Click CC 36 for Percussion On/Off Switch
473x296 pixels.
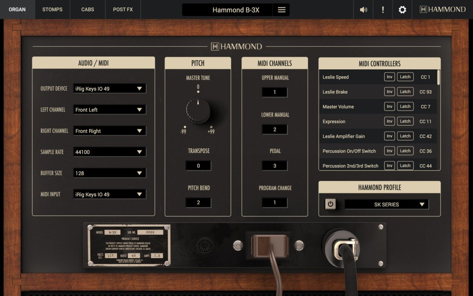point(425,151)
